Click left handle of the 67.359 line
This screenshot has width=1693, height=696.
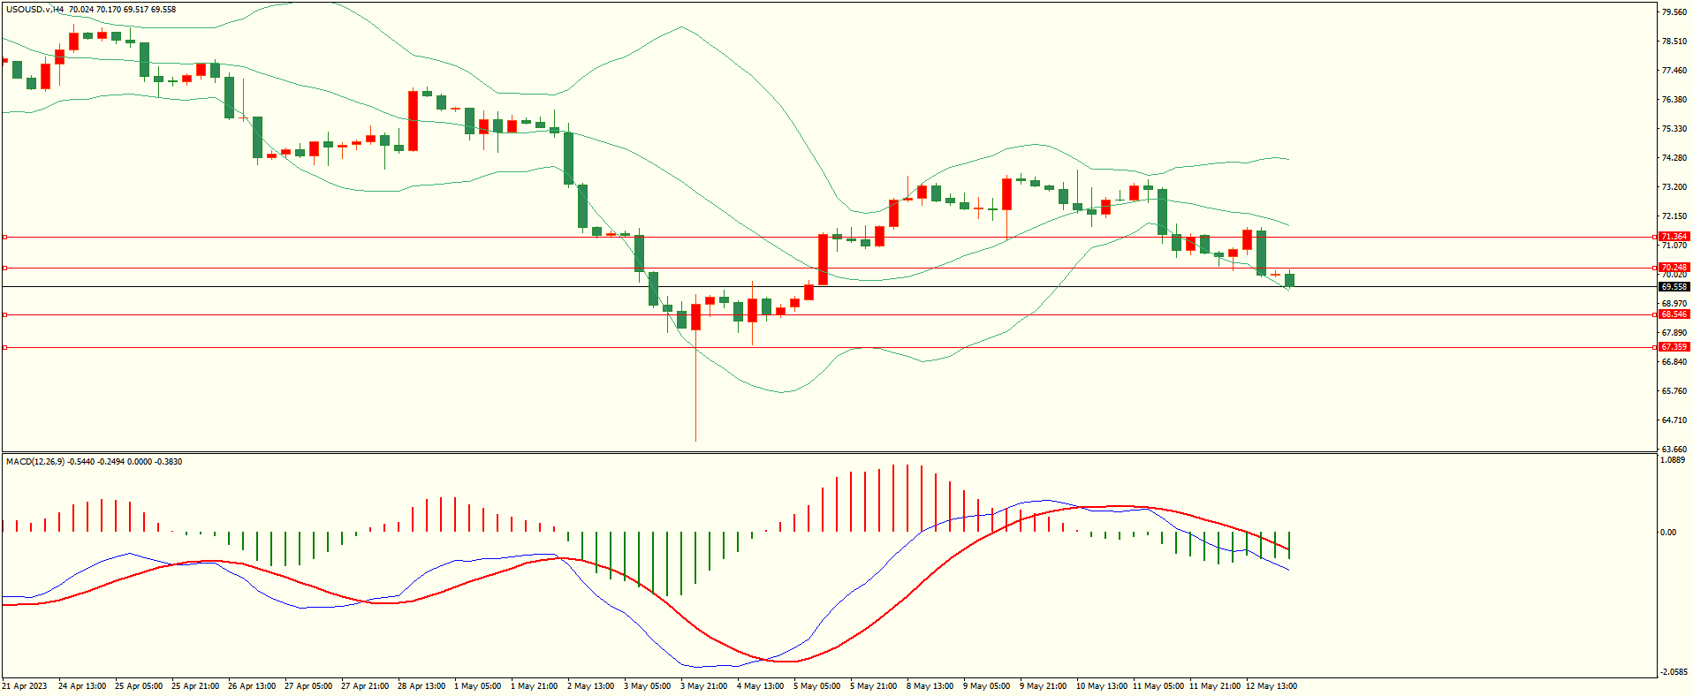4,347
